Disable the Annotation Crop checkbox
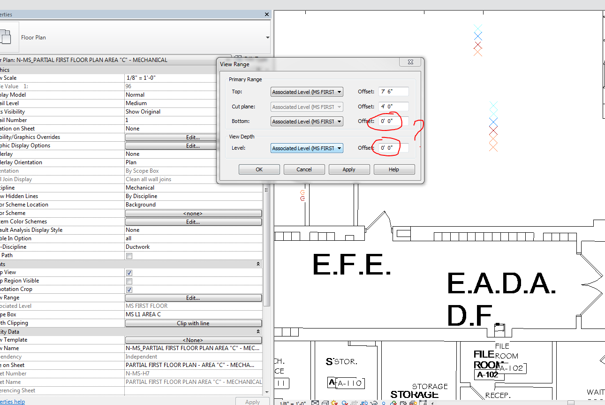The height and width of the screenshot is (405, 605). click(x=129, y=289)
